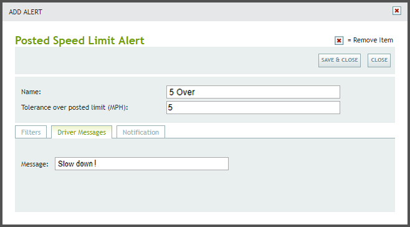The height and width of the screenshot is (227, 410).
Task: Click blank panel area right of Name field
Action: click(368, 92)
